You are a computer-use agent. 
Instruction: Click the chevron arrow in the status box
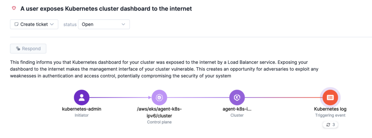[123, 24]
